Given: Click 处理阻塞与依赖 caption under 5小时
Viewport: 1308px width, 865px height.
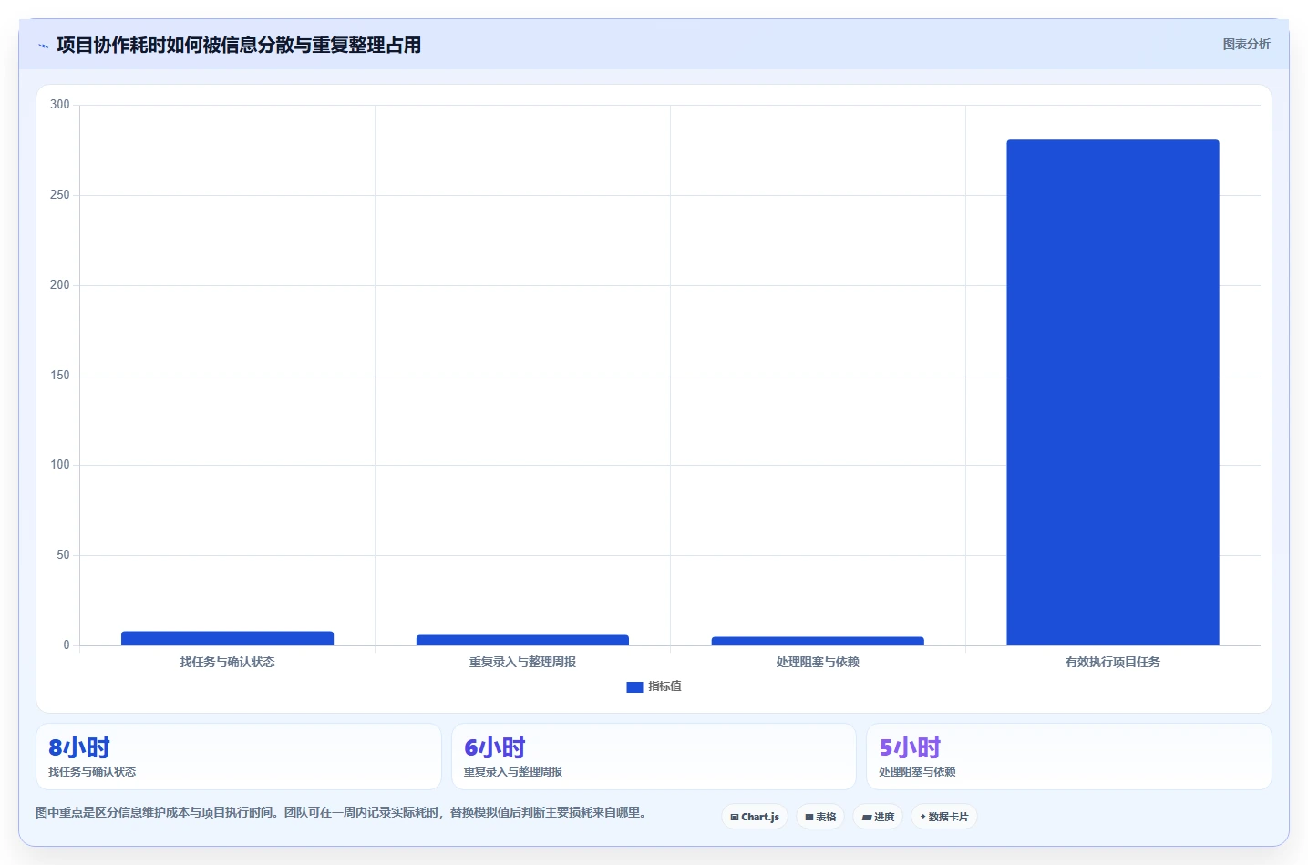Looking at the screenshot, I should click(917, 771).
